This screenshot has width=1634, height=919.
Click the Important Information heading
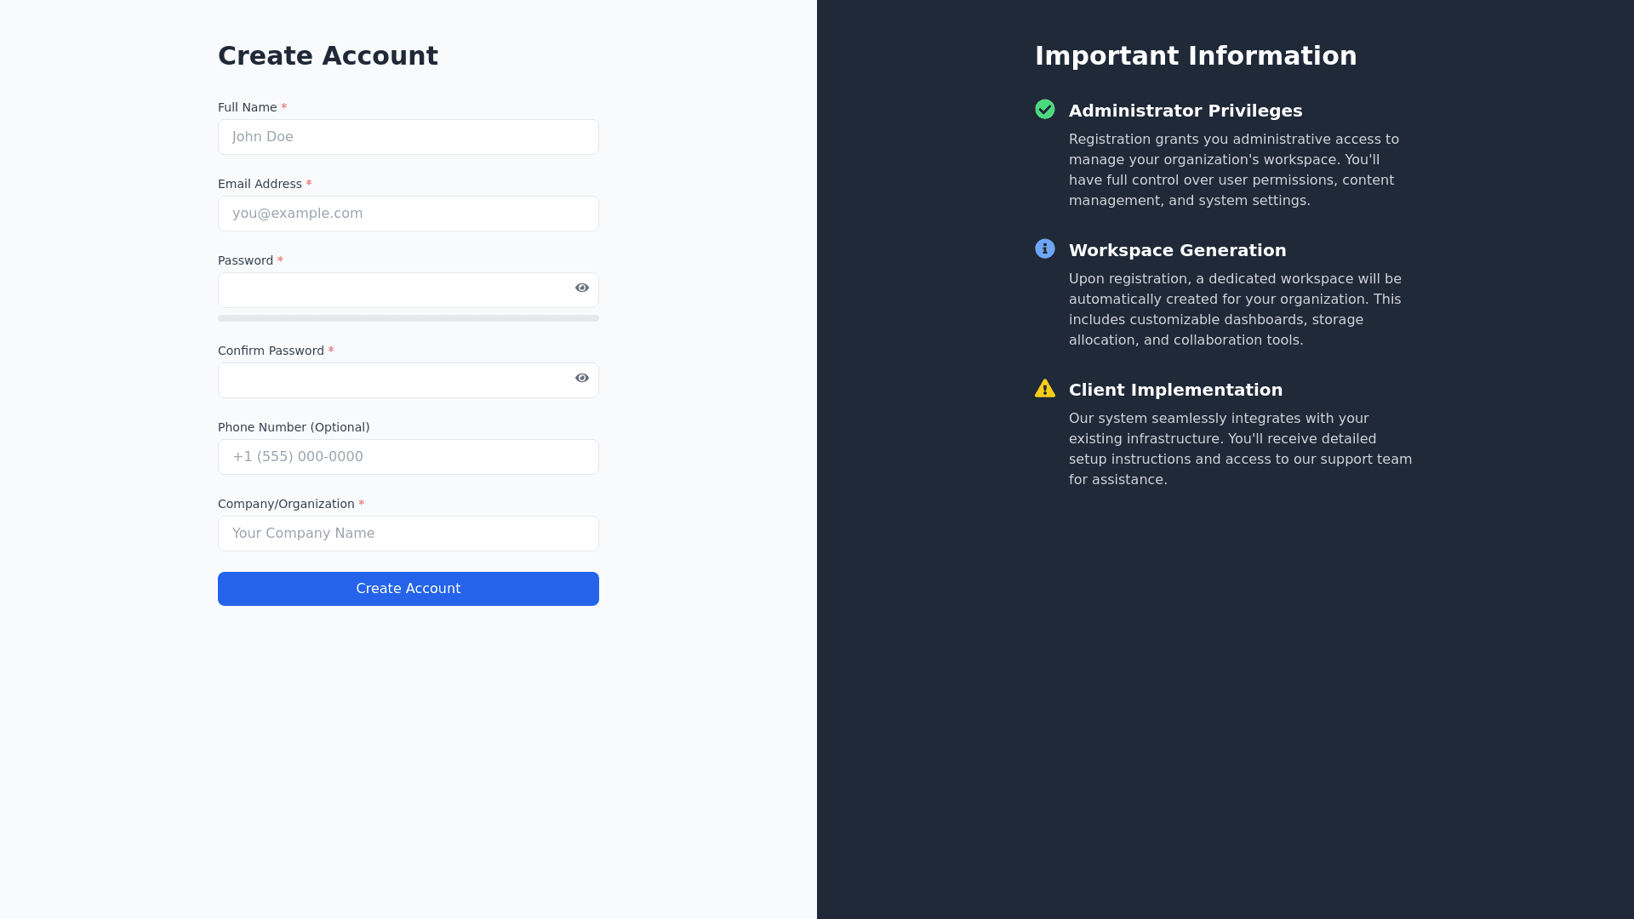point(1196,56)
